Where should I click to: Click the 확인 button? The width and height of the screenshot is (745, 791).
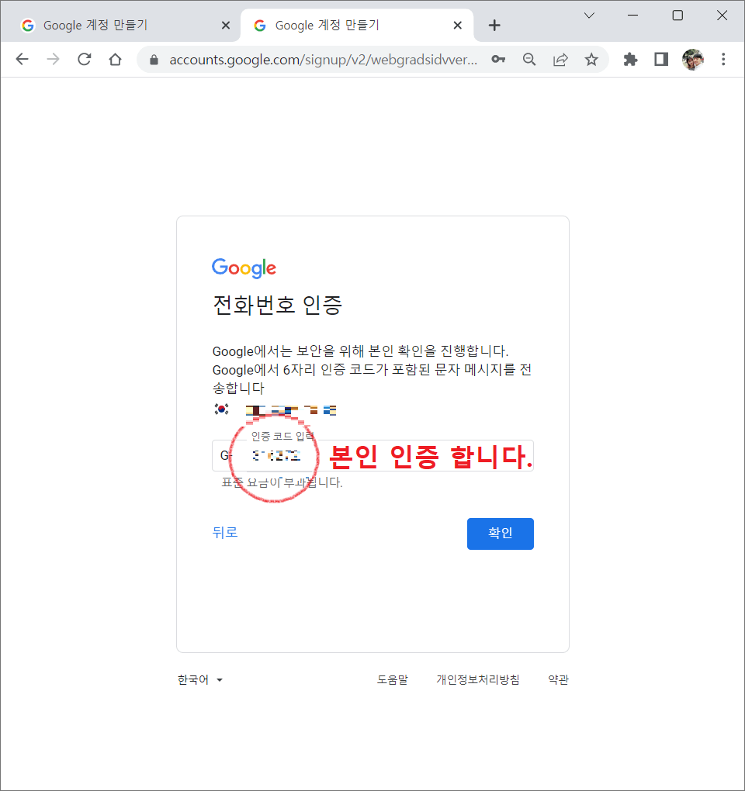[501, 534]
